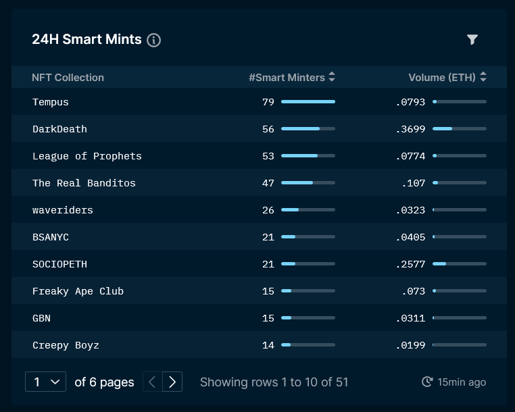Click Tempus smart minters progress bar
This screenshot has width=515, height=412.
[308, 102]
